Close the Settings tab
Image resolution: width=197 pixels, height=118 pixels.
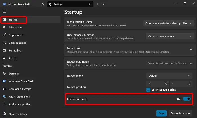tap(89, 4)
